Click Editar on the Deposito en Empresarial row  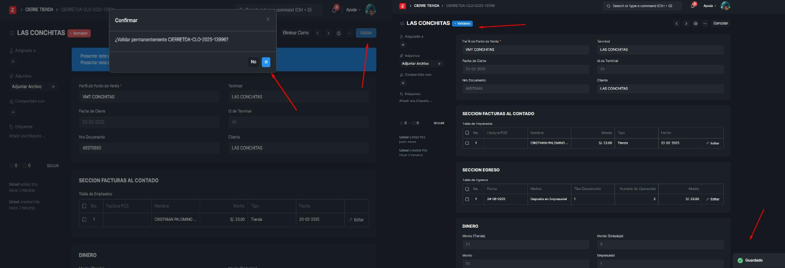713,199
